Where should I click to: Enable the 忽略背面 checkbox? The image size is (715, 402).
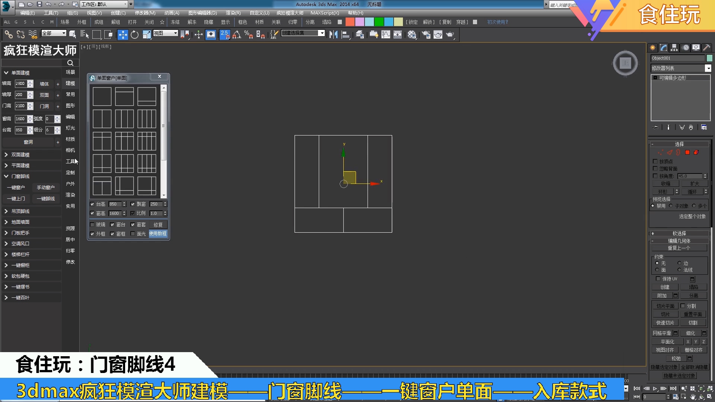(x=655, y=169)
